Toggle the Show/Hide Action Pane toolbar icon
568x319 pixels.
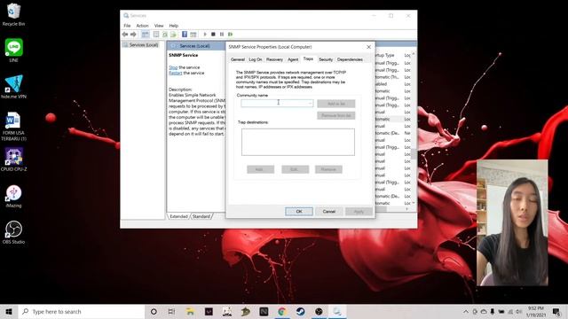point(193,34)
